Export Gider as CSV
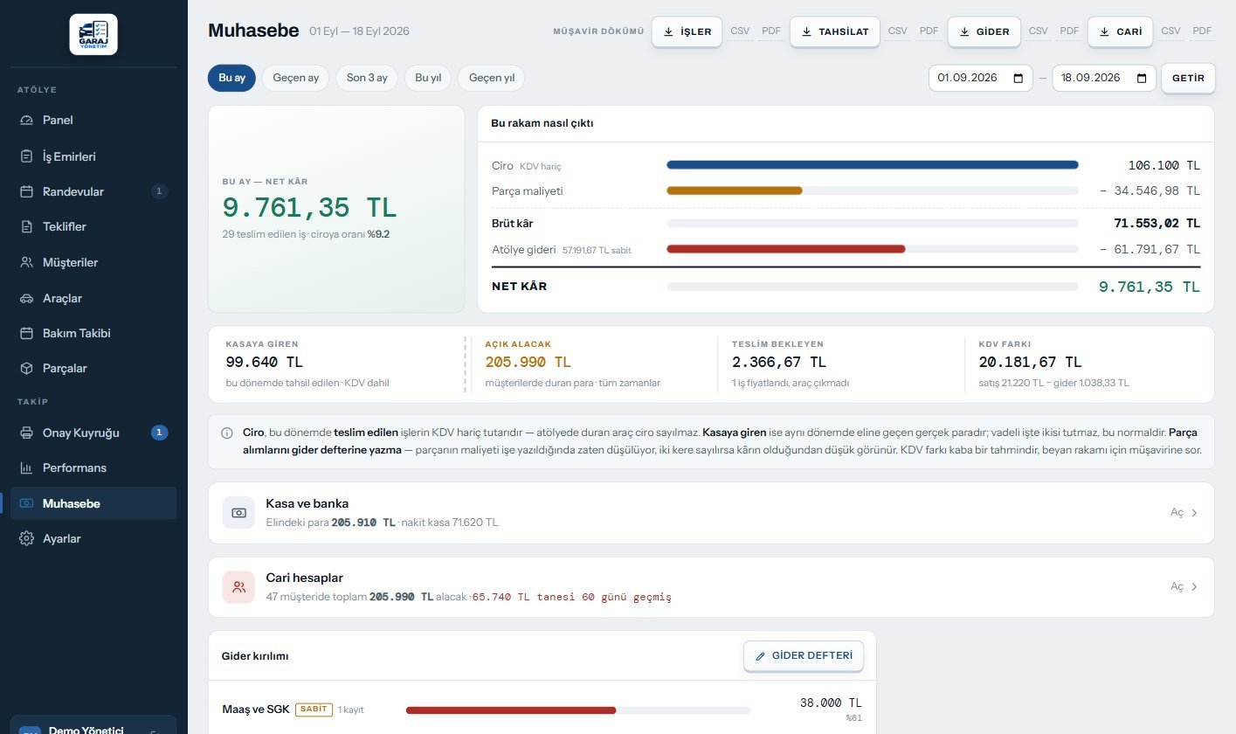 click(x=1038, y=31)
